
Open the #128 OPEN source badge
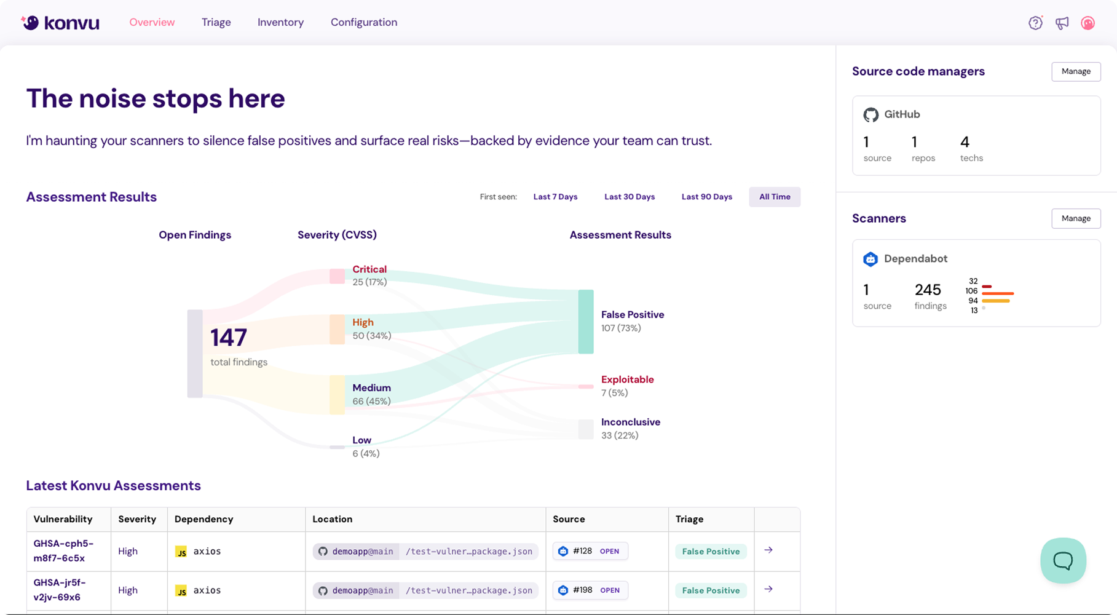[x=590, y=551]
